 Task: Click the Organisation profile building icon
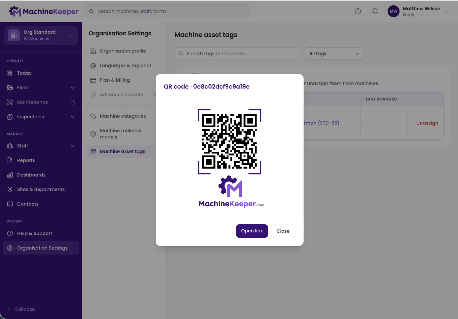[x=93, y=51]
